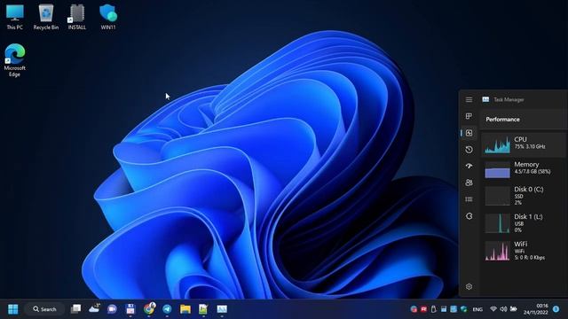Select Performance page icon in Task Manager sidebar

(x=469, y=133)
